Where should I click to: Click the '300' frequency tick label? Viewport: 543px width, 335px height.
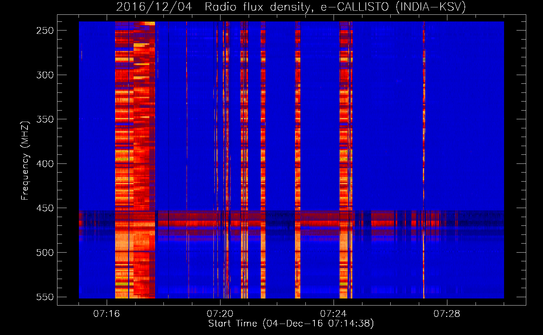pyautogui.click(x=45, y=75)
